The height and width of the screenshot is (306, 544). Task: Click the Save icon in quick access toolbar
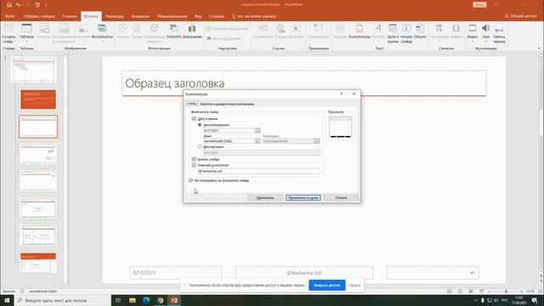pyautogui.click(x=9, y=5)
